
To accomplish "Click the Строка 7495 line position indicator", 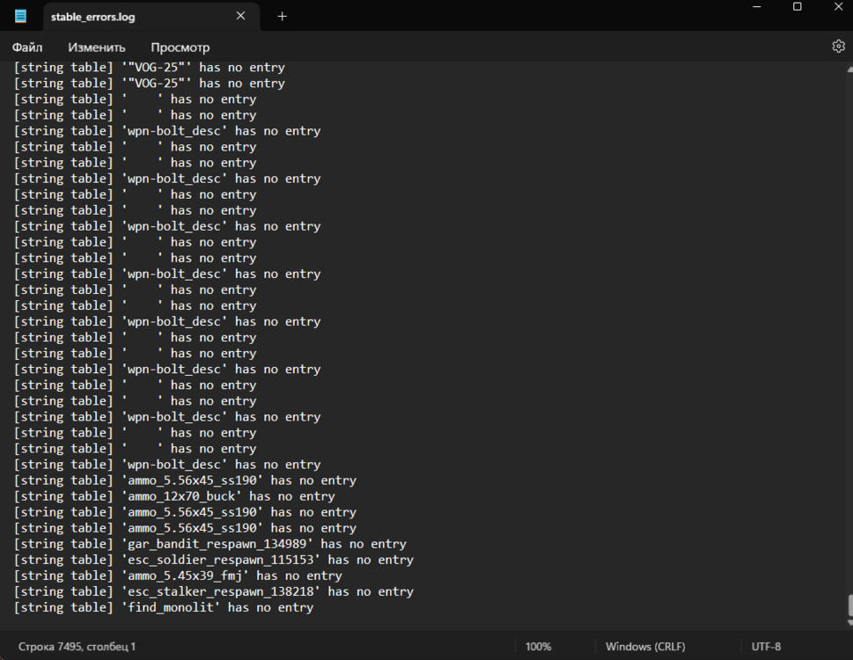I will (x=77, y=647).
